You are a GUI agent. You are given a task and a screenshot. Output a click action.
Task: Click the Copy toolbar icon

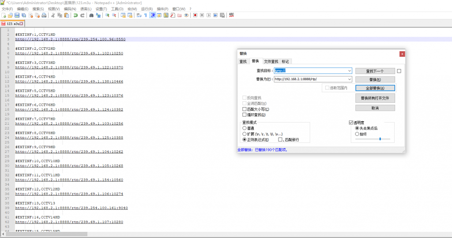(x=60, y=15)
